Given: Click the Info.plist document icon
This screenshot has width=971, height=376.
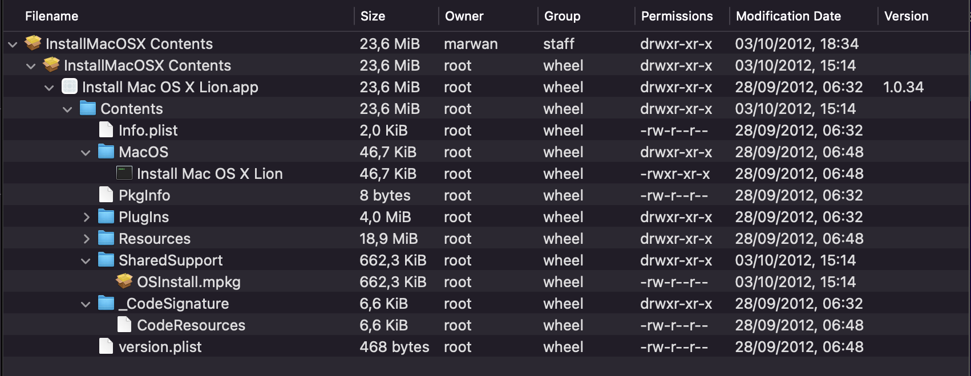Looking at the screenshot, I should tap(106, 130).
